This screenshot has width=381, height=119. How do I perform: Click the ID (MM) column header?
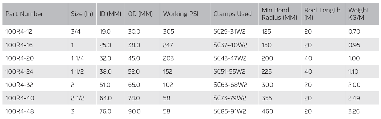(110, 14)
